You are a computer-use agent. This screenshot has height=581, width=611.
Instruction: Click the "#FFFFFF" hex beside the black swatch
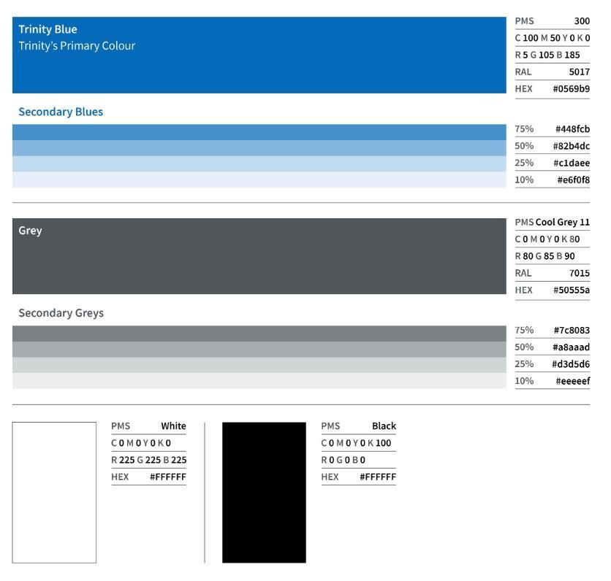click(378, 477)
